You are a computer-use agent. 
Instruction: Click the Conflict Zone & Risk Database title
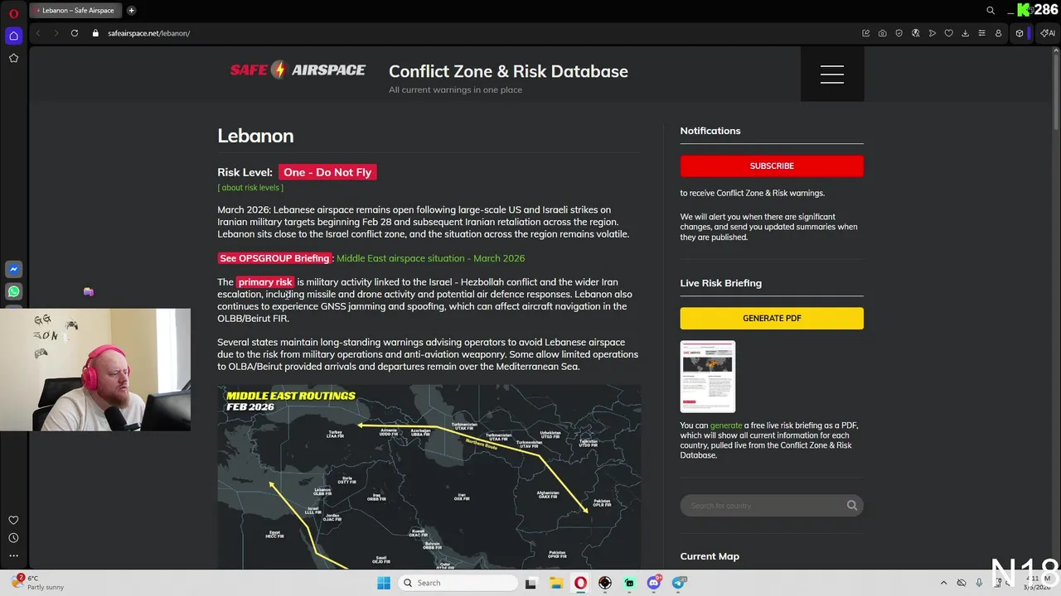[x=508, y=71]
